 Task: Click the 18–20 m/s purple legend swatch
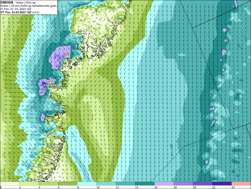tap(183, 183)
